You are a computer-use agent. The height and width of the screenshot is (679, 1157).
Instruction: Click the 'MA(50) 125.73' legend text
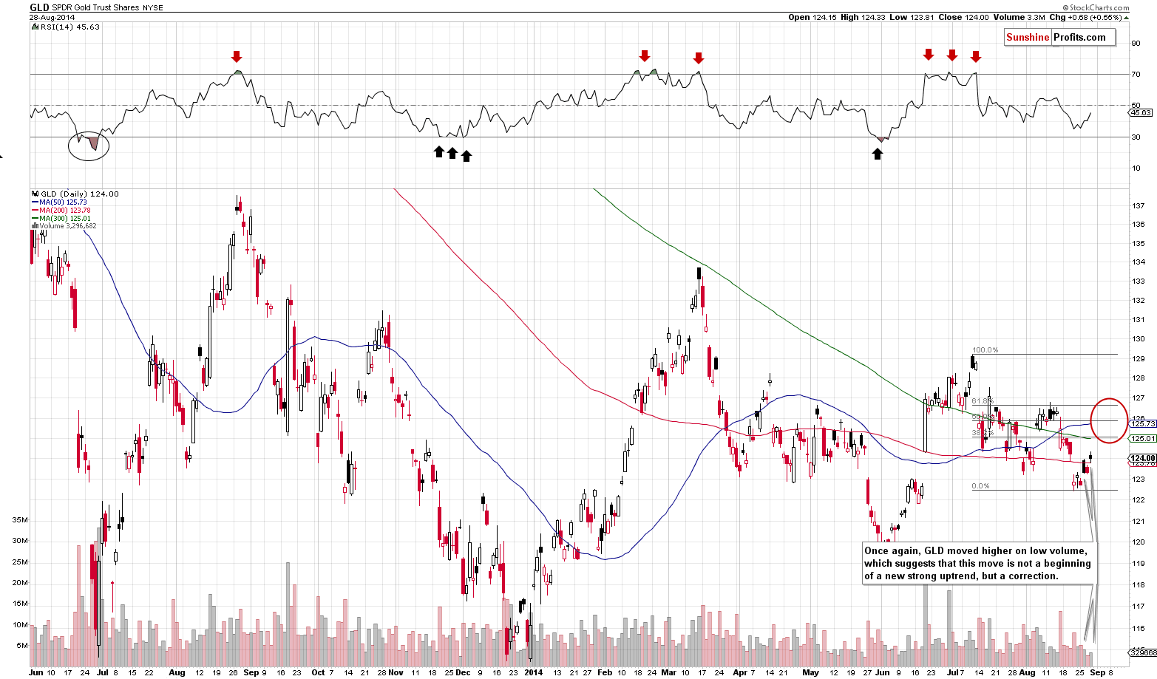63,202
